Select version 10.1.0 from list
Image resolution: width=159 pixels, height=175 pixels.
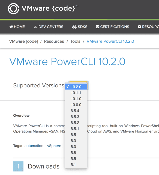coord(76,99)
